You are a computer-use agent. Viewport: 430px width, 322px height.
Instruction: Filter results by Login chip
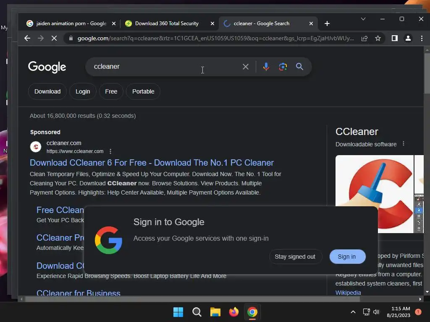[83, 91]
